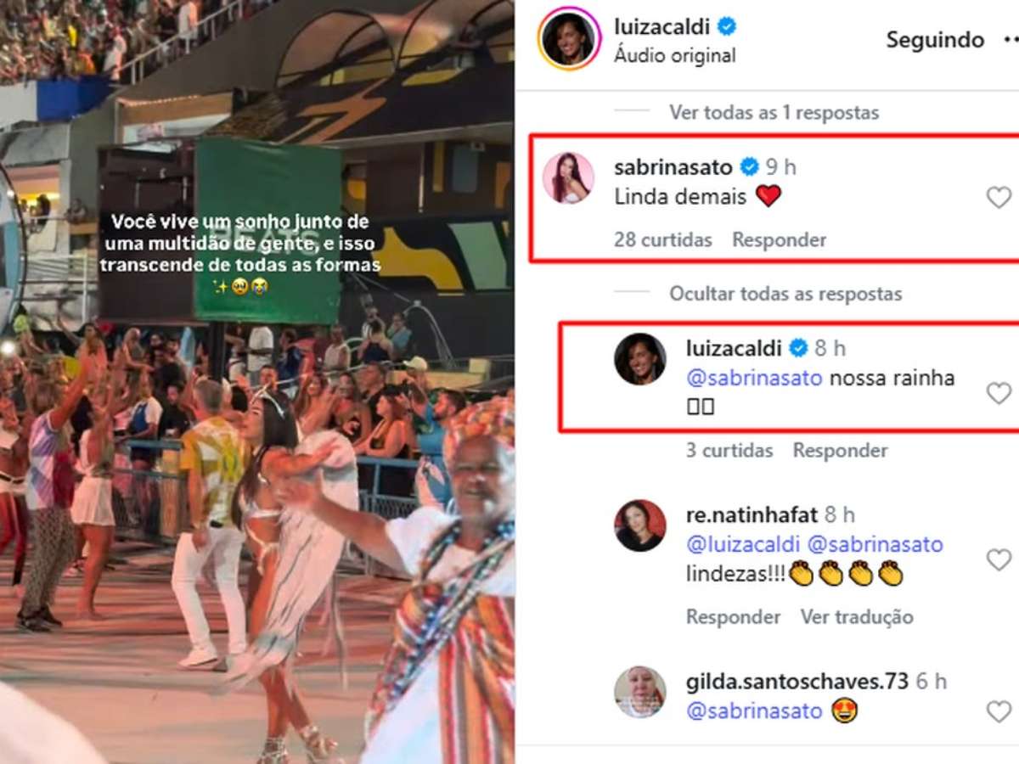Click the carnival video on the left
1019x764 pixels.
coord(257,382)
